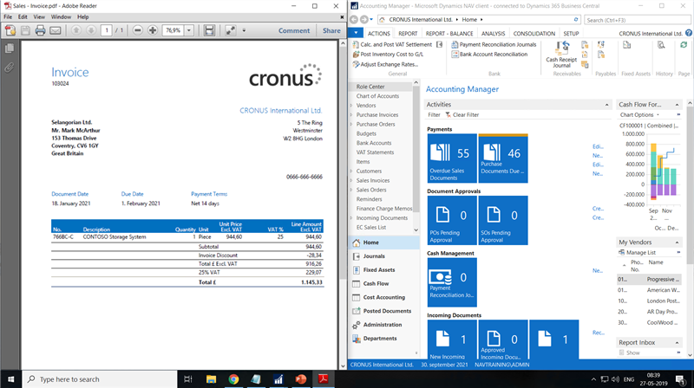Viewport: 694px width, 388px height.
Task: Collapse the Report Inbox part
Action: coord(677,343)
